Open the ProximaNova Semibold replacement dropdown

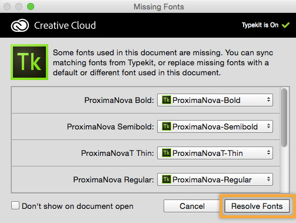pos(215,127)
